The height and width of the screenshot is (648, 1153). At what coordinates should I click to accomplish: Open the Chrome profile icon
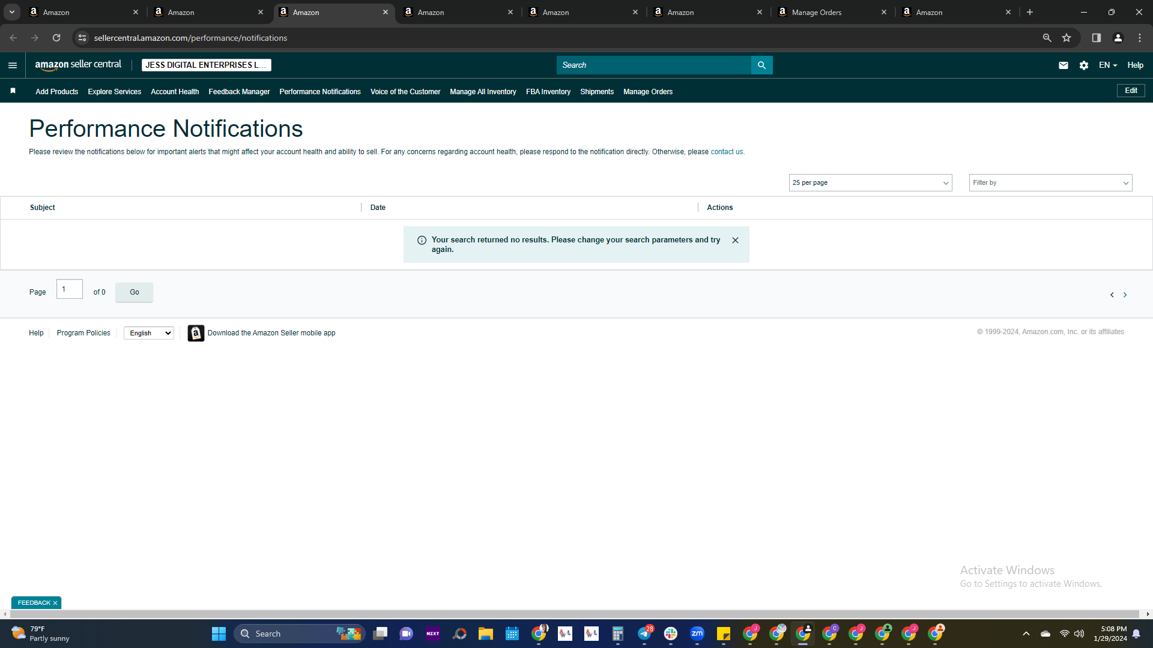tap(1118, 38)
